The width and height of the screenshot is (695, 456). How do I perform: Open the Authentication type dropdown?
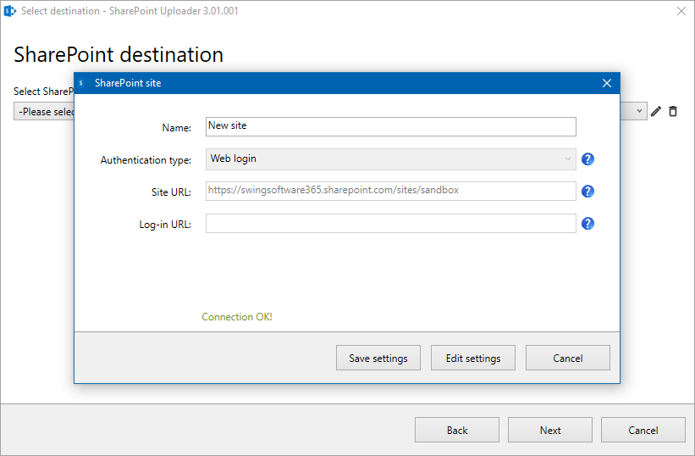click(x=390, y=159)
